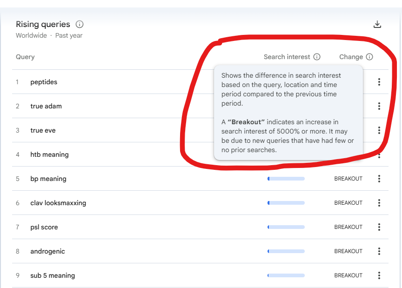The height and width of the screenshot is (288, 402).
Task: Open more options for bp meaning
Action: [379, 179]
